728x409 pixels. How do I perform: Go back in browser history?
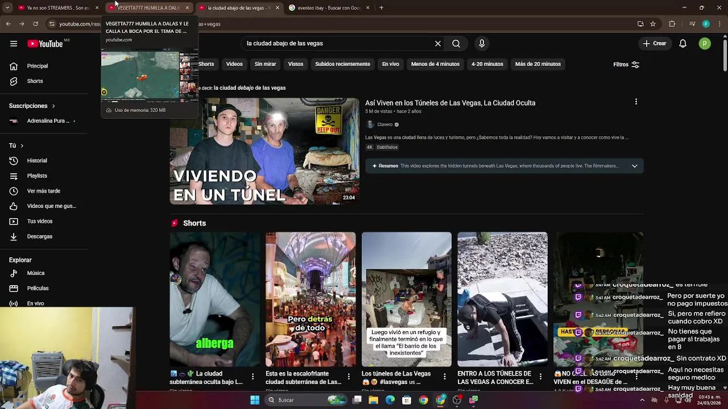click(8, 24)
